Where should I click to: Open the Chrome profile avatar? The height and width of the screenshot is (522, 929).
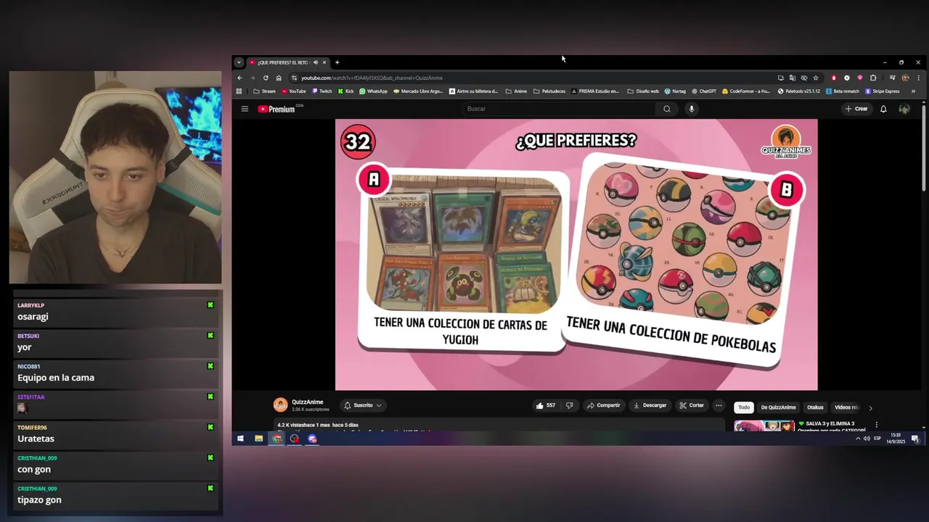tap(905, 78)
